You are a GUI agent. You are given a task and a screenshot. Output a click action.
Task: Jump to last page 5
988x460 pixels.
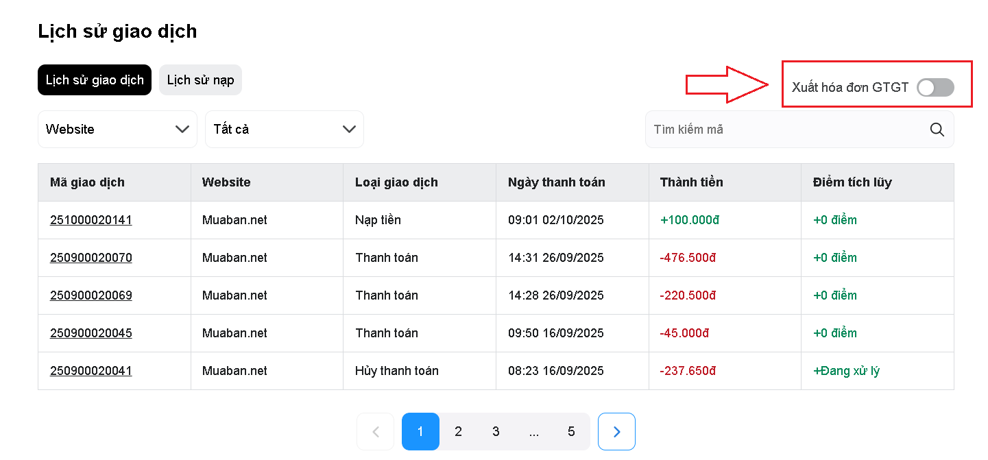point(571,431)
